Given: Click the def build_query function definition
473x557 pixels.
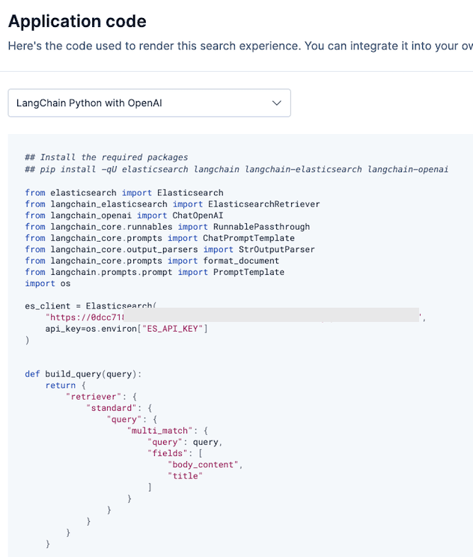Looking at the screenshot, I should (x=82, y=374).
